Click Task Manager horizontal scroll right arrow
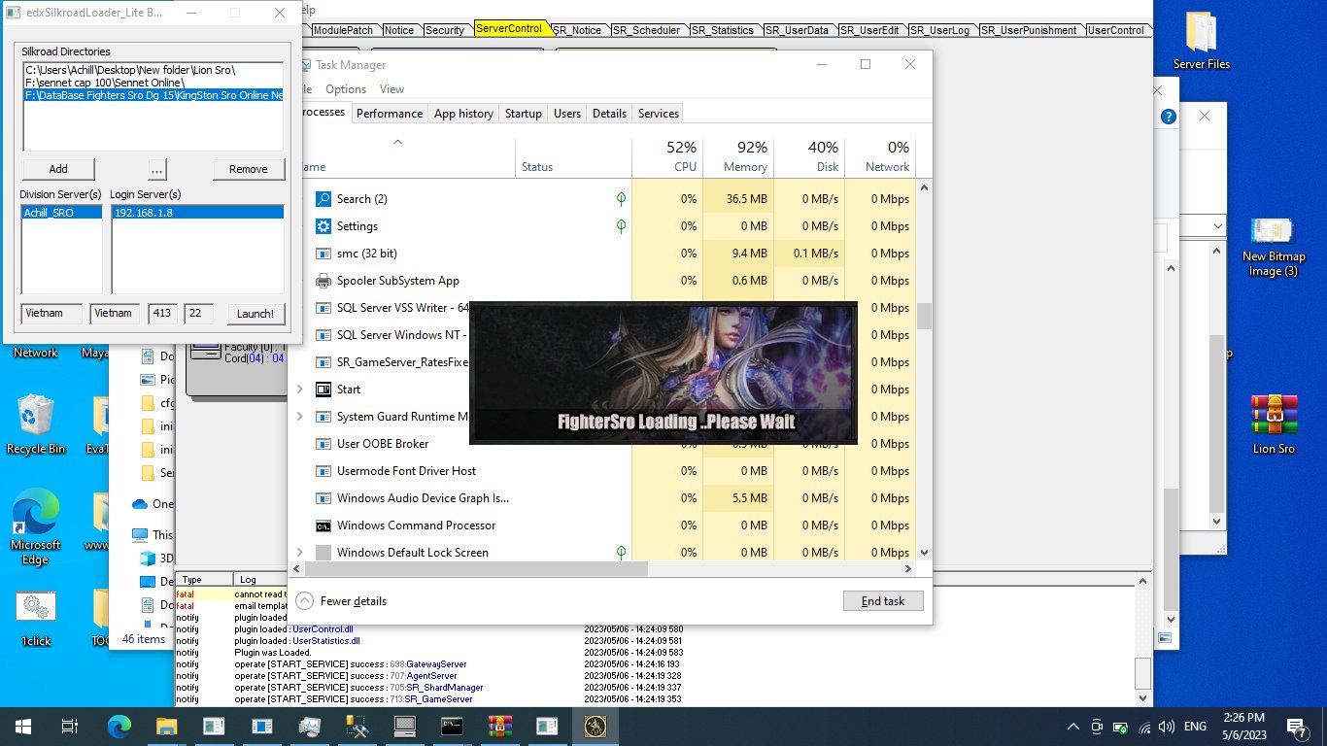Image resolution: width=1327 pixels, height=746 pixels. (x=909, y=568)
